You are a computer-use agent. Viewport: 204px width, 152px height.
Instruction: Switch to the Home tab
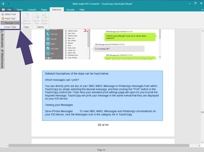[20, 10]
